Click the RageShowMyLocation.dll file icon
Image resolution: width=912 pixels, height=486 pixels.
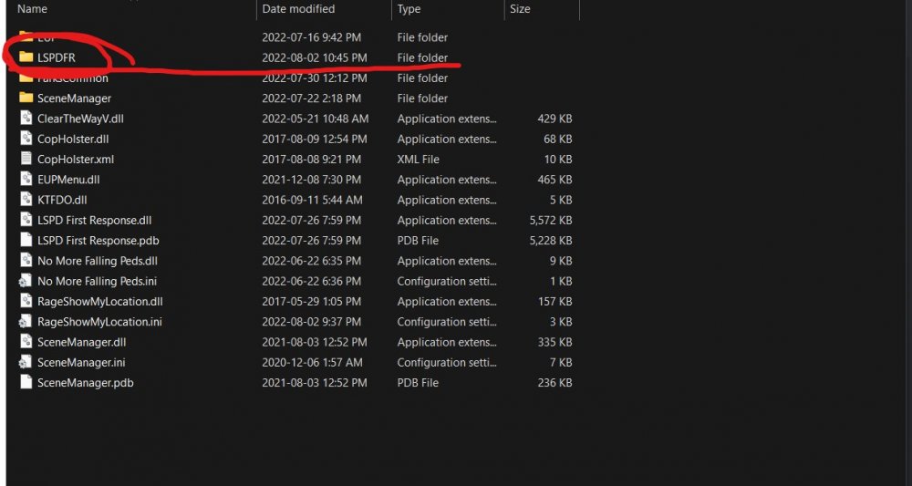coord(26,301)
